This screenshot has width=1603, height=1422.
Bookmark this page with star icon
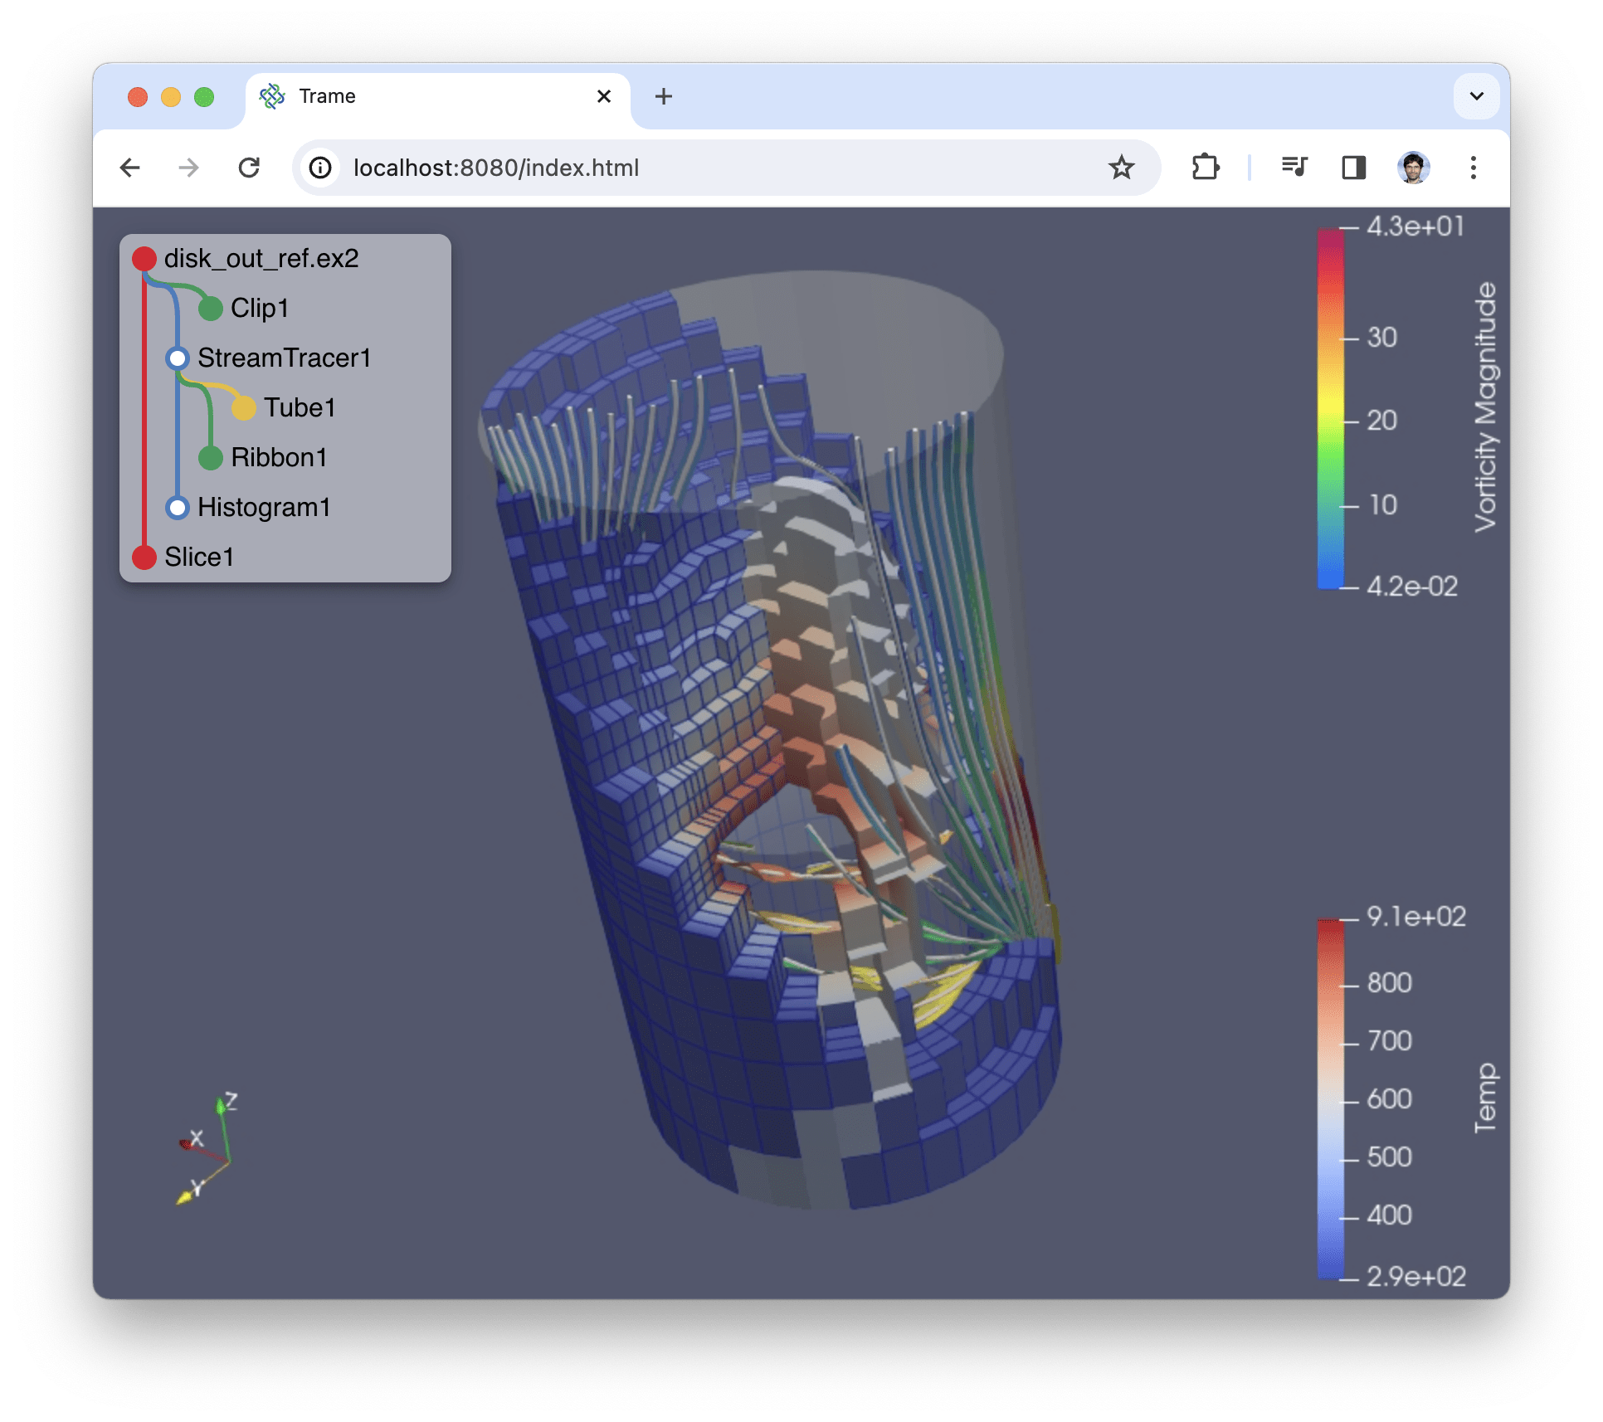pos(1121,168)
